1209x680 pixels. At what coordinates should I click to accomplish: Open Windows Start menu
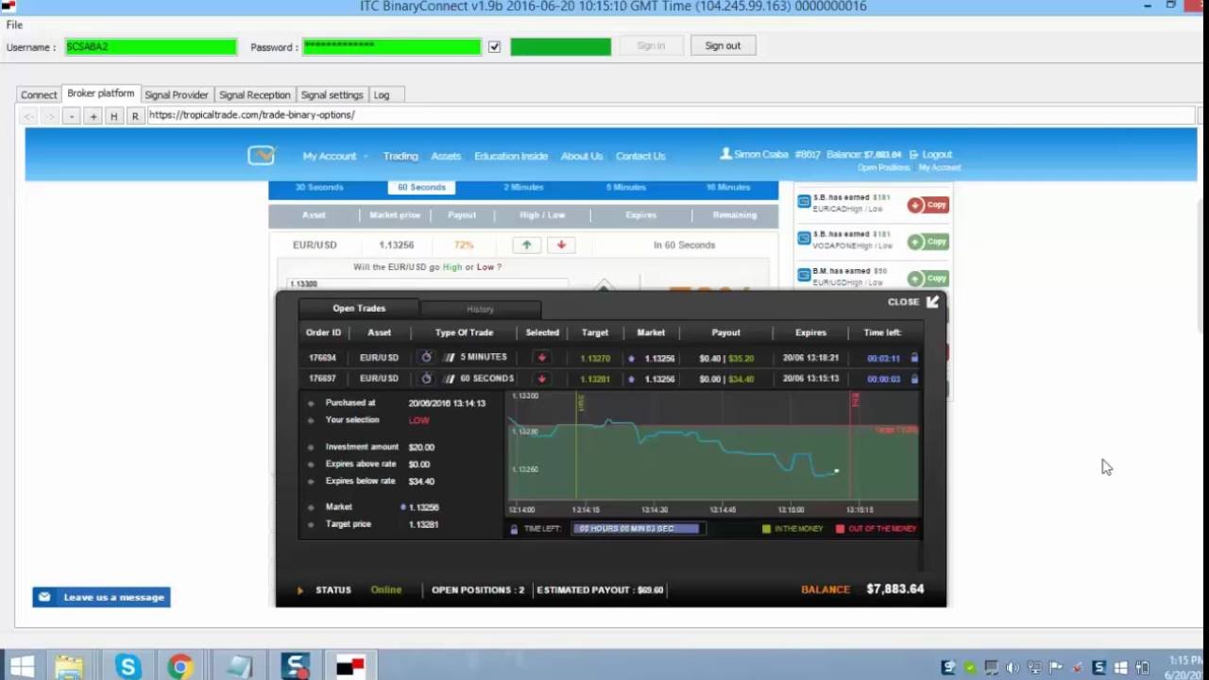coord(22,667)
